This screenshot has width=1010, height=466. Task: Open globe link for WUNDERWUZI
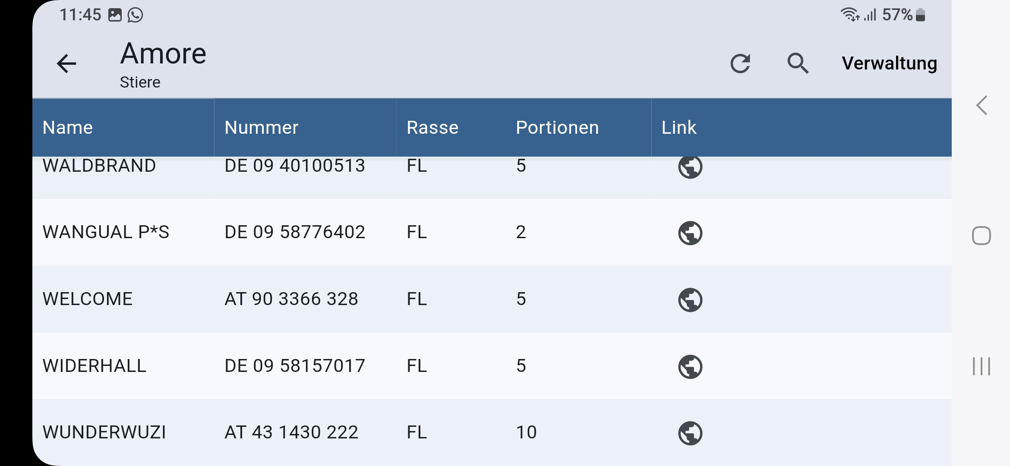[690, 433]
